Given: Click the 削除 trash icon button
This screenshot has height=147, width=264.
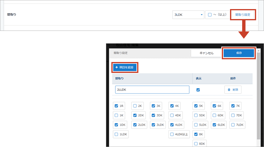Looking at the screenshot, I should click(x=233, y=90).
